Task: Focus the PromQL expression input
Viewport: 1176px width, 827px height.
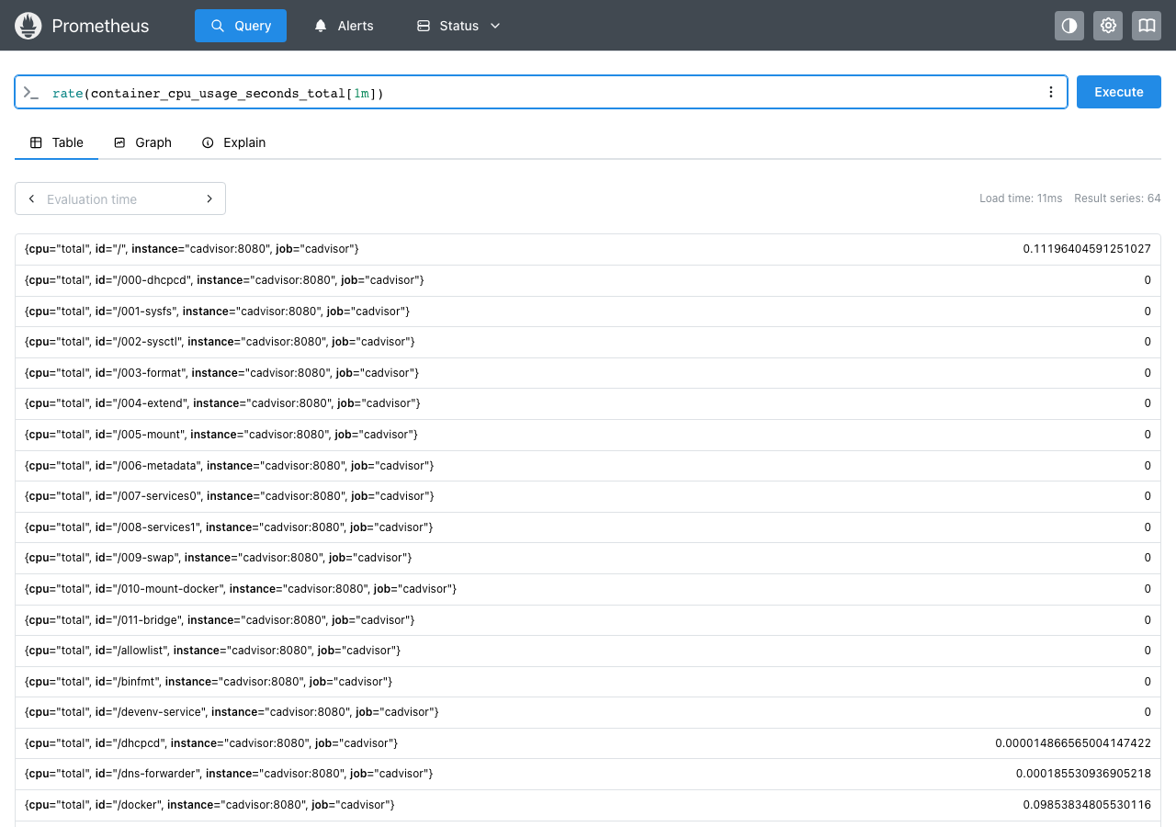Action: pyautogui.click(x=542, y=92)
